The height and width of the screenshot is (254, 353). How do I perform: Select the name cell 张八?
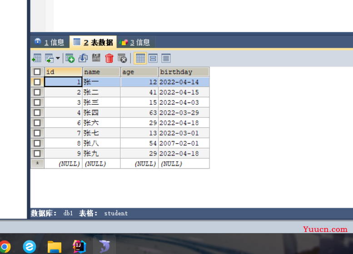click(x=101, y=143)
